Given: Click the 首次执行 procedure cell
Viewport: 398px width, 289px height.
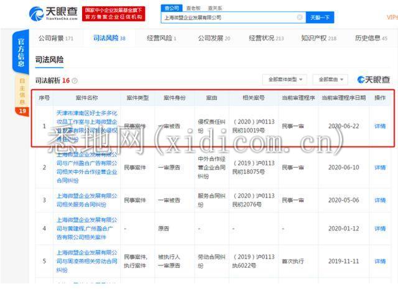Looking at the screenshot, I should tap(293, 261).
